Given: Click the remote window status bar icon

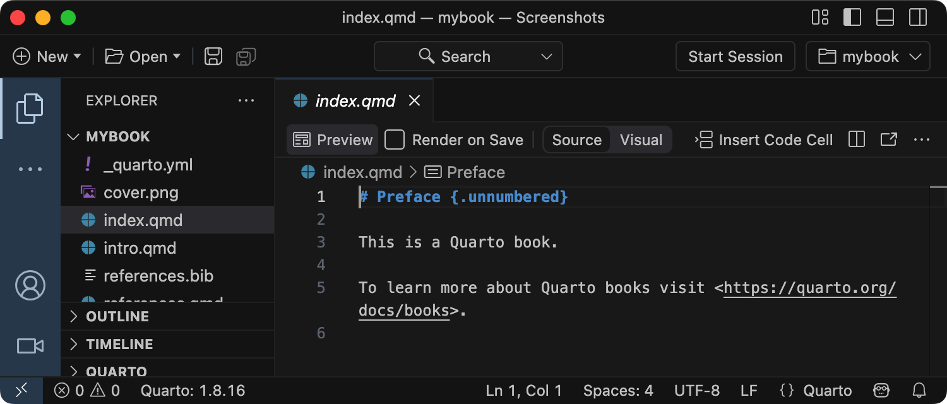Looking at the screenshot, I should tap(21, 391).
